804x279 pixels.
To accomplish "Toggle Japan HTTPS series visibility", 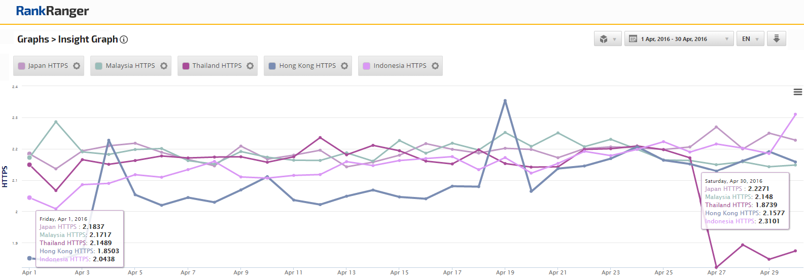I will 48,66.
